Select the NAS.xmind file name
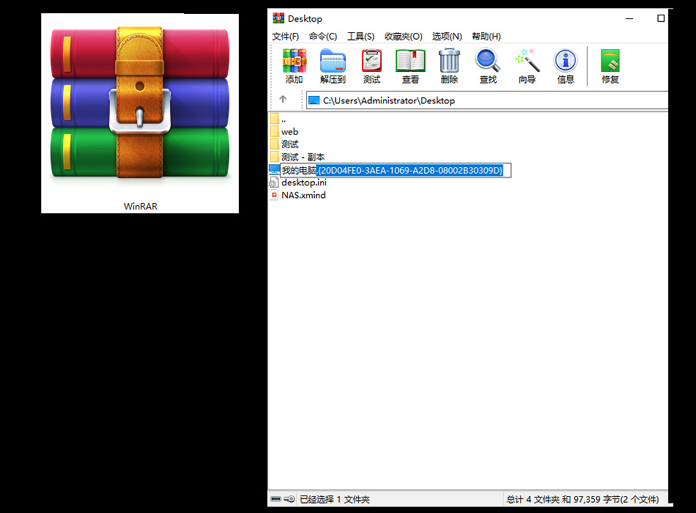This screenshot has width=696, height=513. [x=303, y=196]
